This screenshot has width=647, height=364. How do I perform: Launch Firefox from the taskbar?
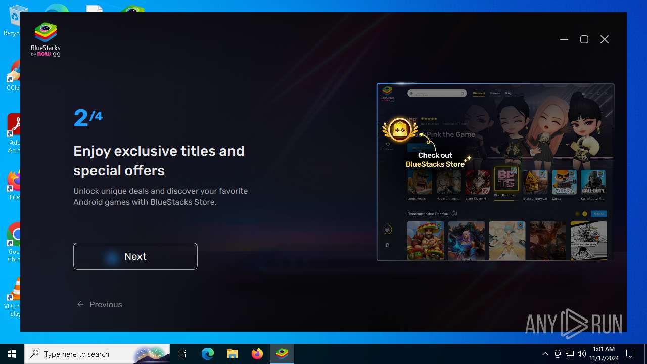[x=257, y=354]
